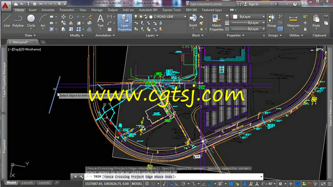
Task: Click the Explode tool icon
Action: (89, 23)
